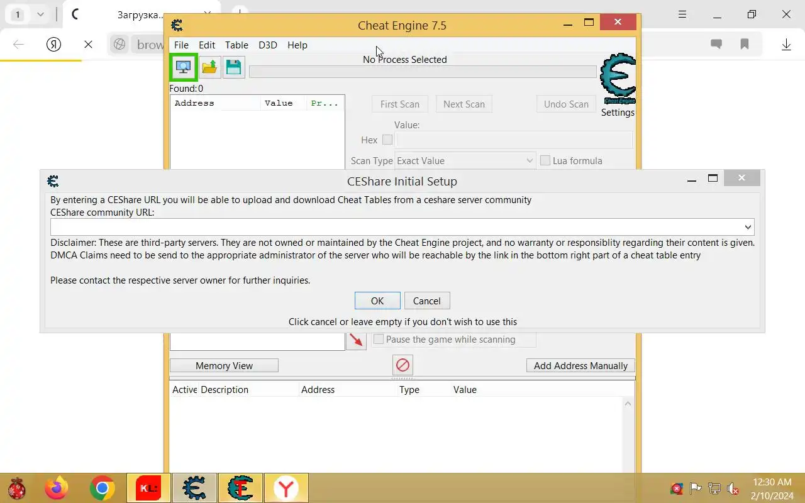Open the Help menu

click(297, 45)
